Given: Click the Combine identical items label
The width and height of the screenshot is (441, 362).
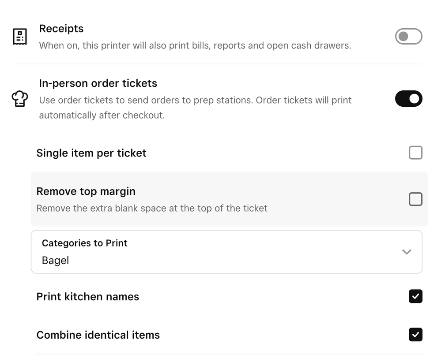Looking at the screenshot, I should tap(98, 335).
